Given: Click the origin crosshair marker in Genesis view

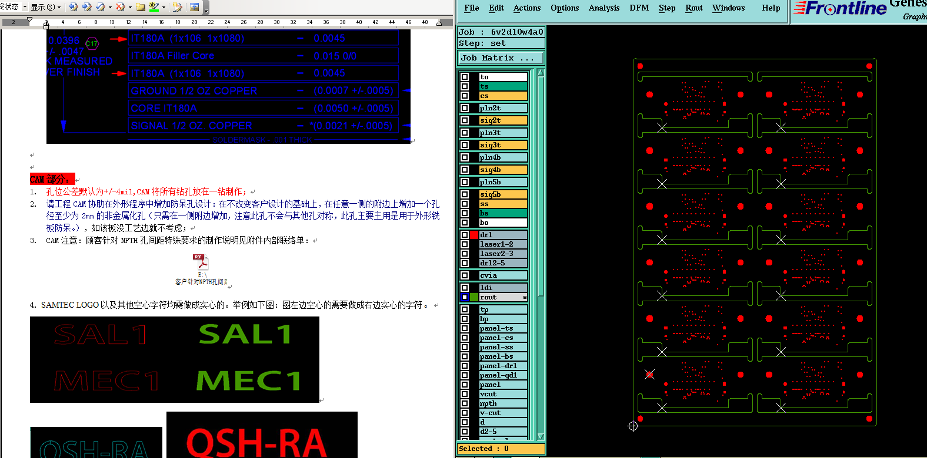Looking at the screenshot, I should 633,426.
